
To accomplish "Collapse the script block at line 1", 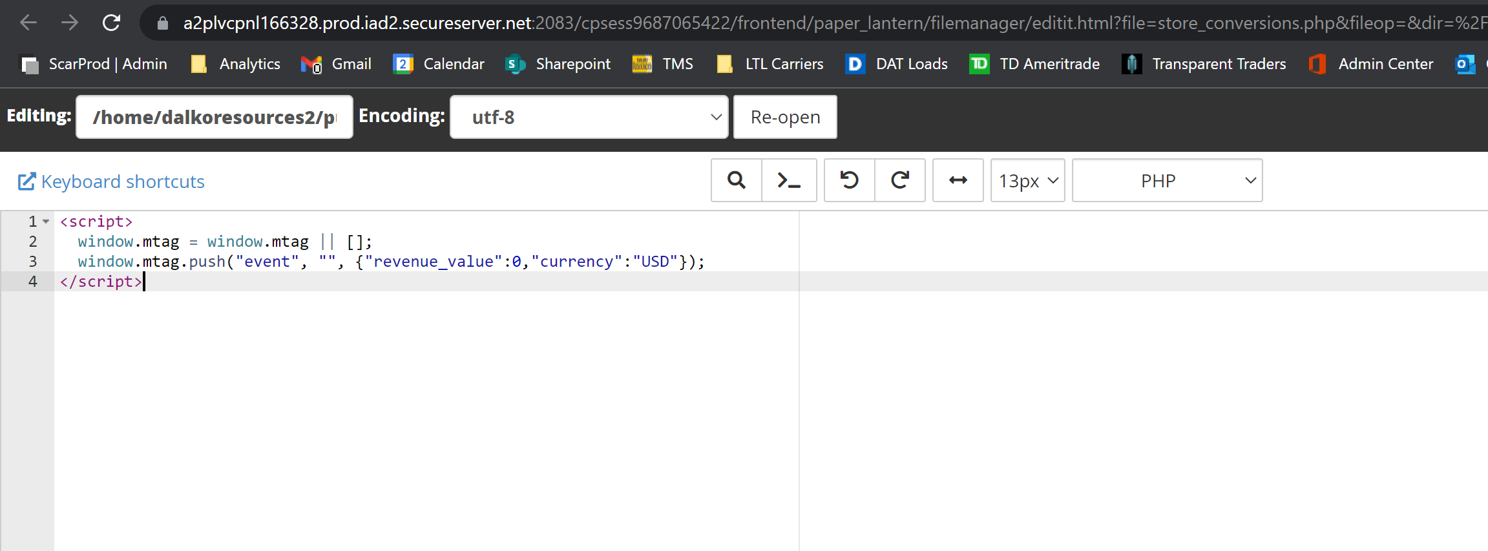I will coord(46,222).
